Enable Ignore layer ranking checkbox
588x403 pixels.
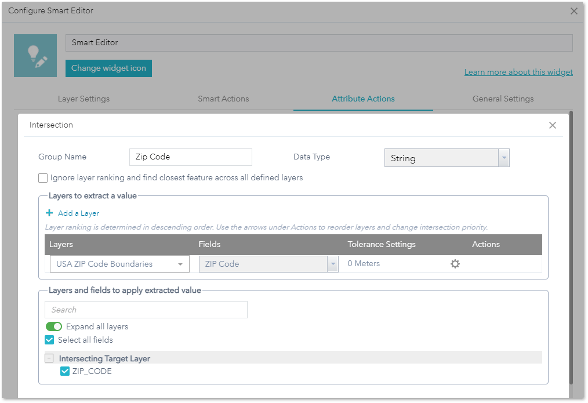pyautogui.click(x=42, y=178)
